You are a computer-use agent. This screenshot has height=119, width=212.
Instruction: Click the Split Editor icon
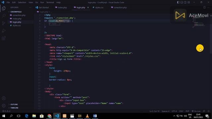click(x=204, y=7)
